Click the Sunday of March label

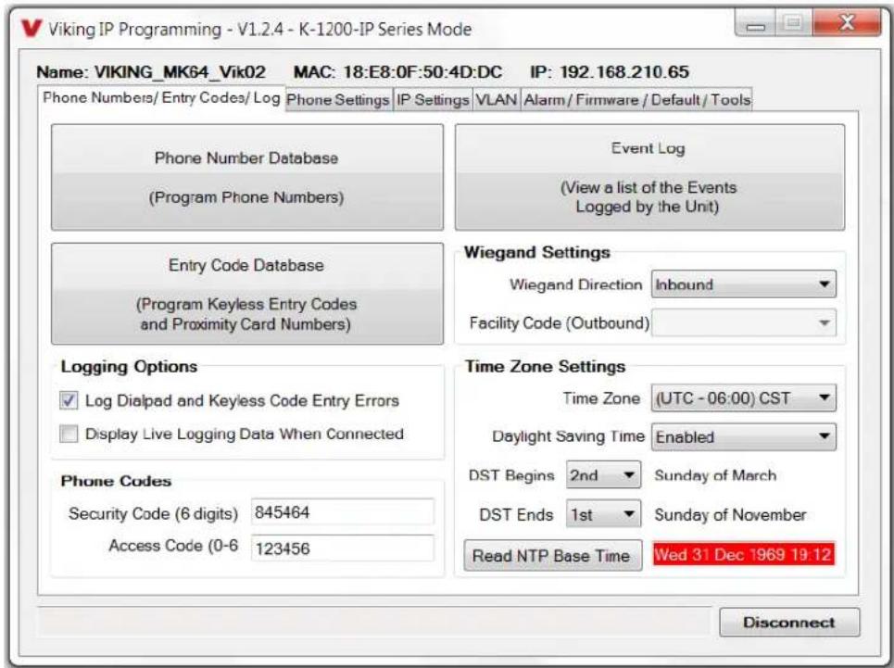715,475
